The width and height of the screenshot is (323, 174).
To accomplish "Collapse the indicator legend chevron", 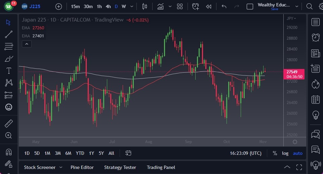I will pyautogui.click(x=27, y=44).
